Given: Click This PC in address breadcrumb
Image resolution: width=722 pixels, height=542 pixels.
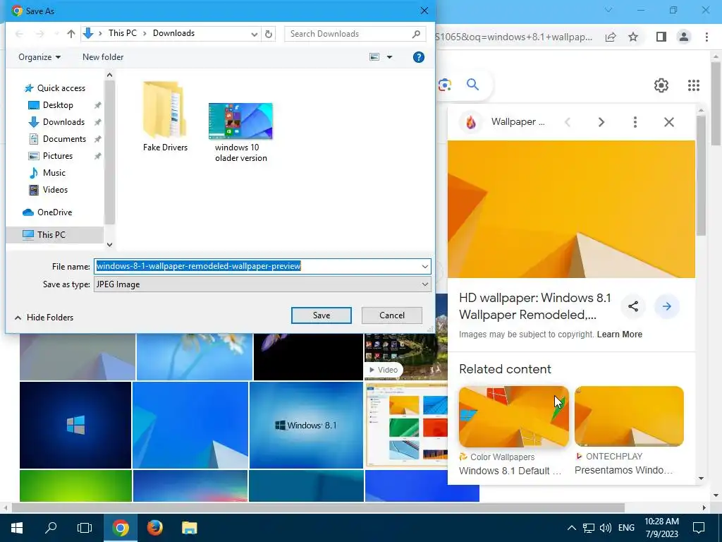Looking at the screenshot, I should 123,33.
